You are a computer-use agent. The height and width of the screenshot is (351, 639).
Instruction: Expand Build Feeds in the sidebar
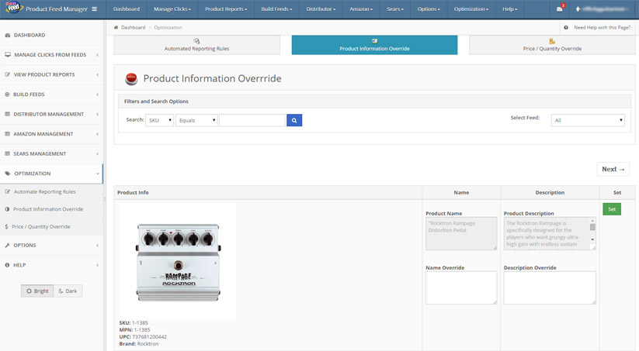click(x=51, y=95)
